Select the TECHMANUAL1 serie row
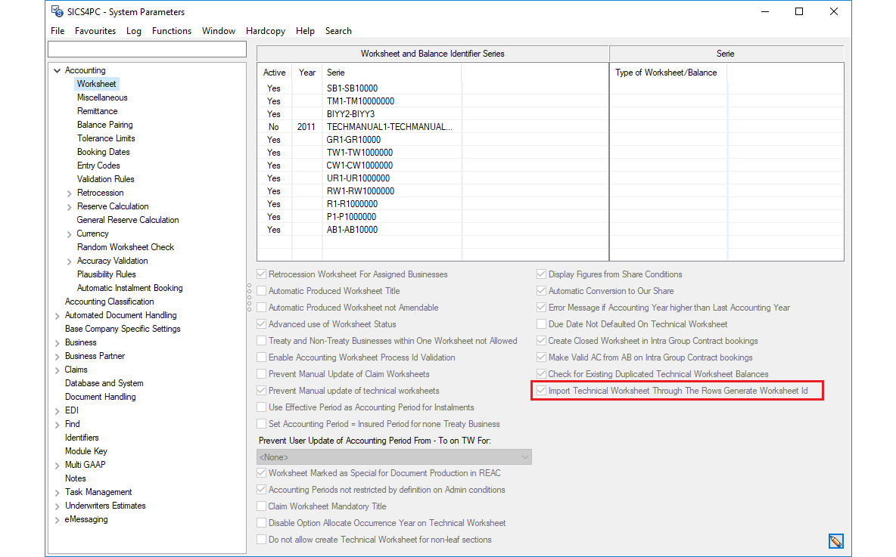The image size is (896, 557). (390, 127)
